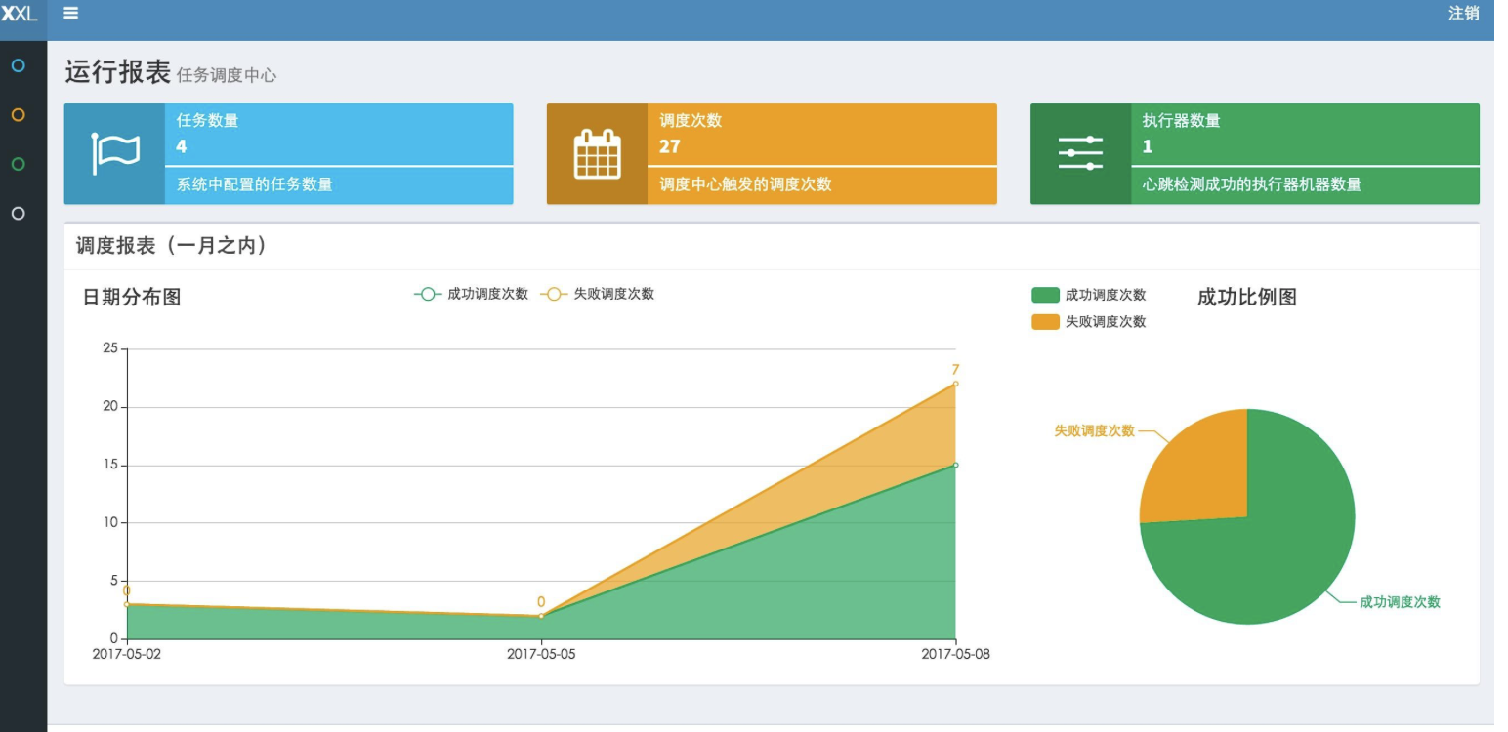The image size is (1508, 732).
Task: Click the 失败调度次数 pie slice label
Action: 1094,430
